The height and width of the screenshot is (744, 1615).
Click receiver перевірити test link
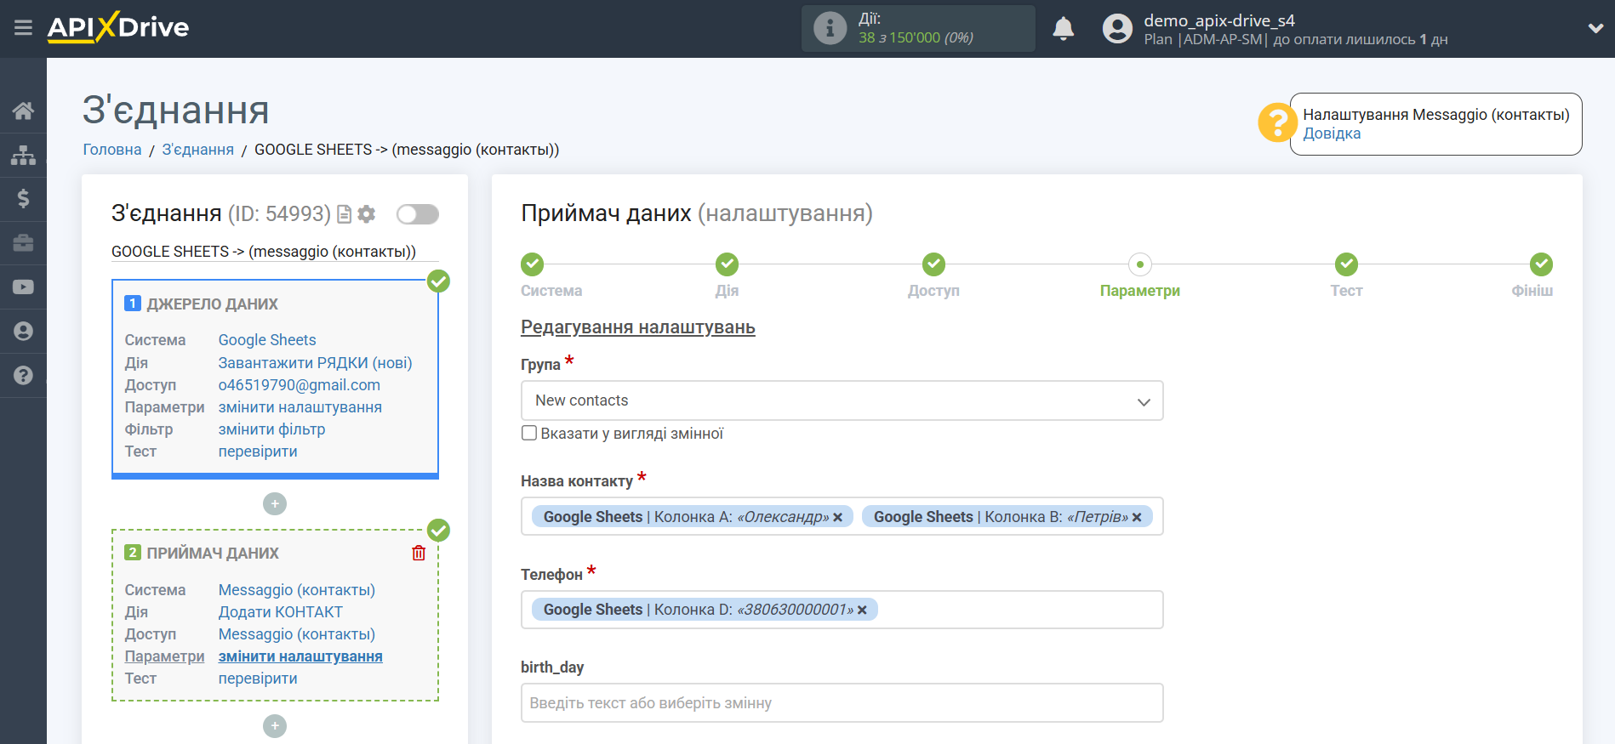(258, 679)
